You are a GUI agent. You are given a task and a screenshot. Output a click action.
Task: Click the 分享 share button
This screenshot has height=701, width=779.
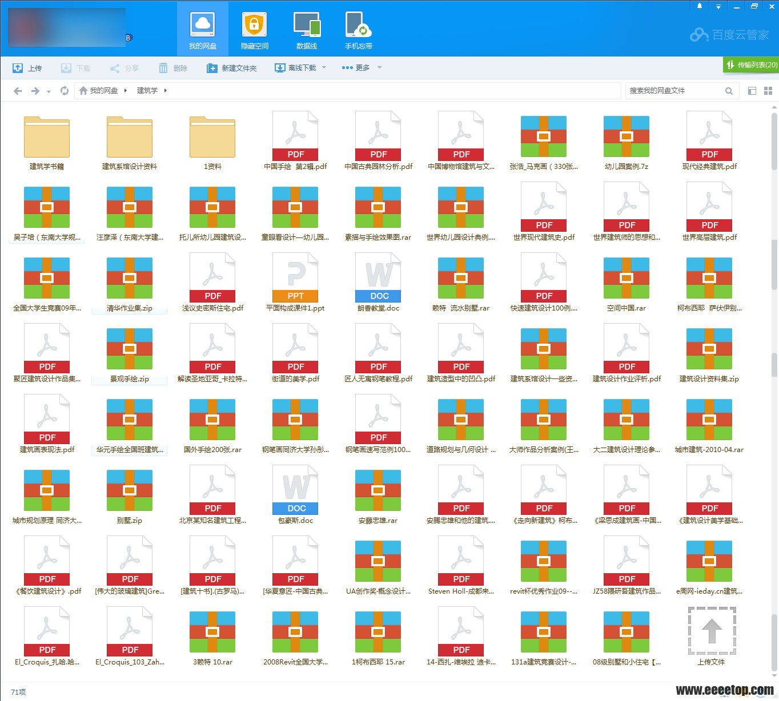coord(125,68)
